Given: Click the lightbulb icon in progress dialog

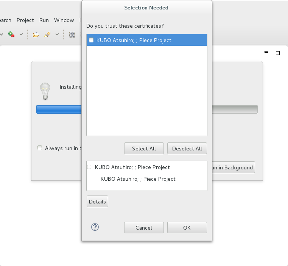Looking at the screenshot, I should coord(45,91).
